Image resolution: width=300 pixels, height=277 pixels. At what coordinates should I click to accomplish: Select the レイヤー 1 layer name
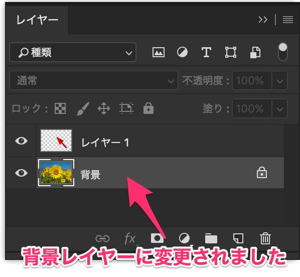click(105, 143)
